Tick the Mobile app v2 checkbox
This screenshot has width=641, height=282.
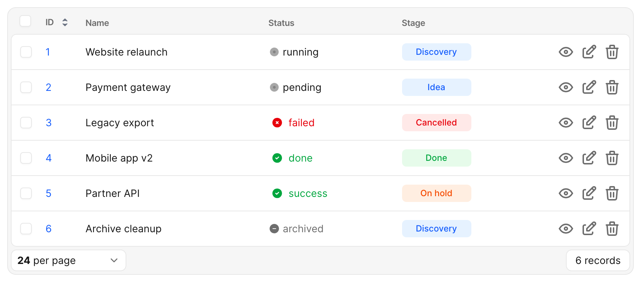[26, 158]
